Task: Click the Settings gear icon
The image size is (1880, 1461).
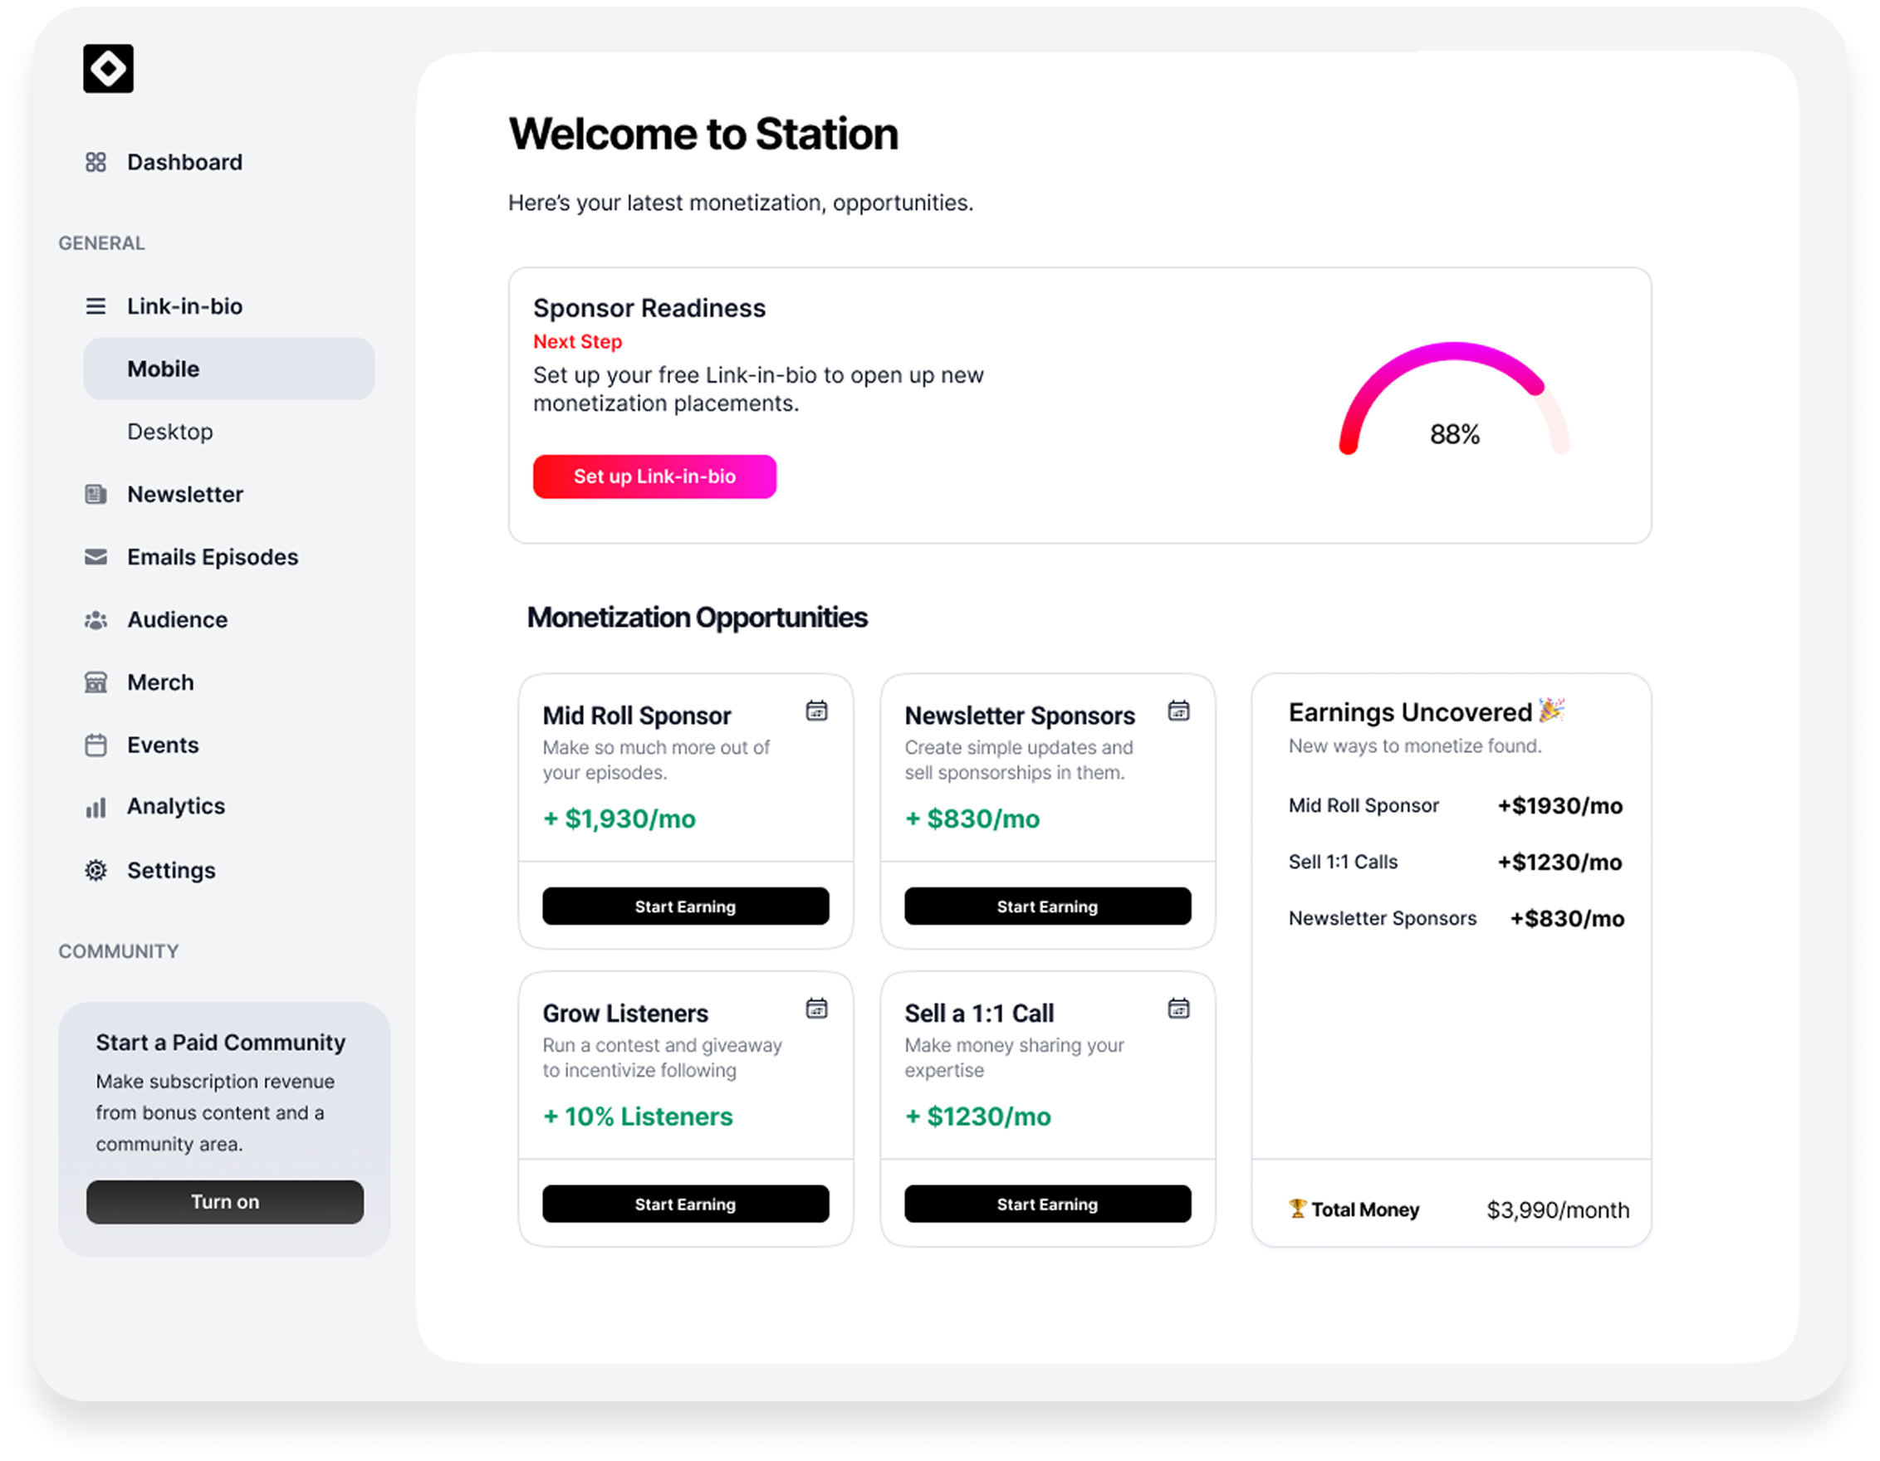Action: [95, 871]
